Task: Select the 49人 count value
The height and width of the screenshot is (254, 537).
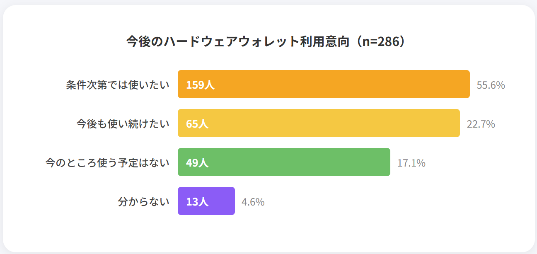Action: point(197,163)
